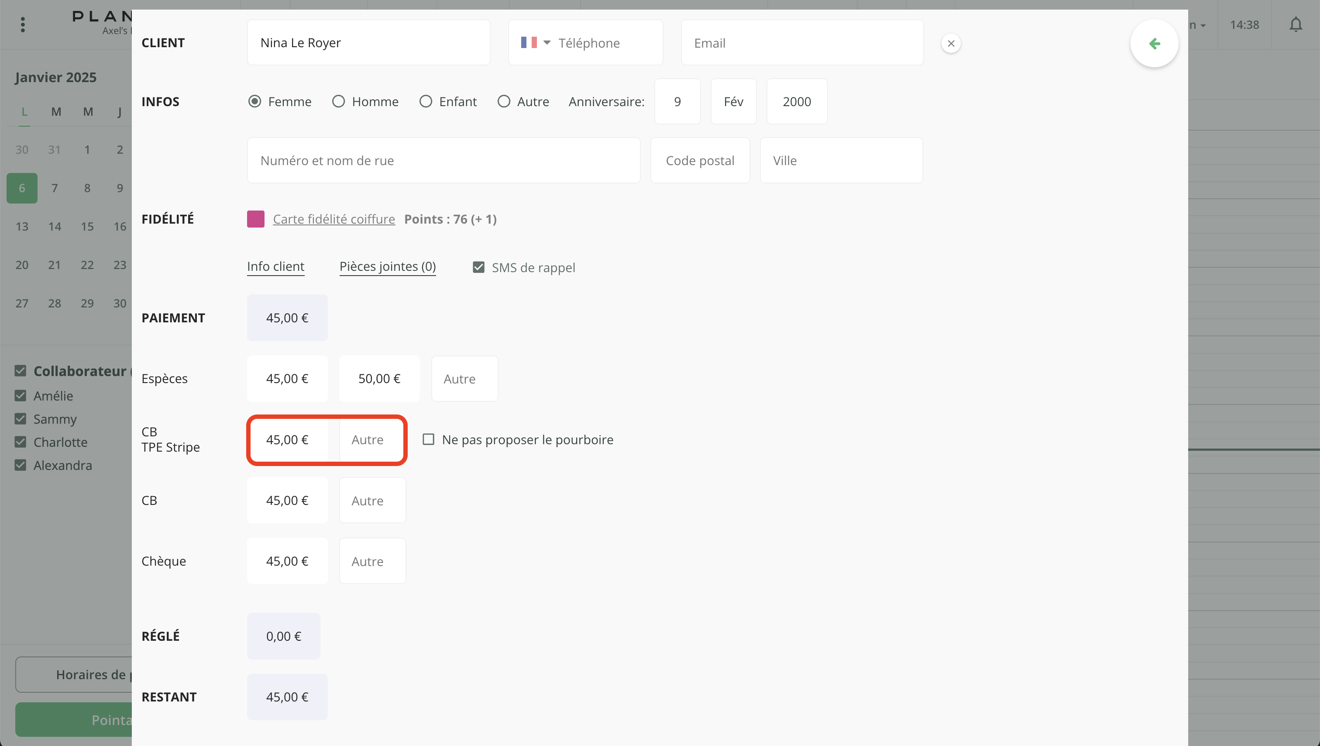This screenshot has width=1320, height=746.
Task: Untick SMS de rappel checkbox
Action: click(478, 267)
